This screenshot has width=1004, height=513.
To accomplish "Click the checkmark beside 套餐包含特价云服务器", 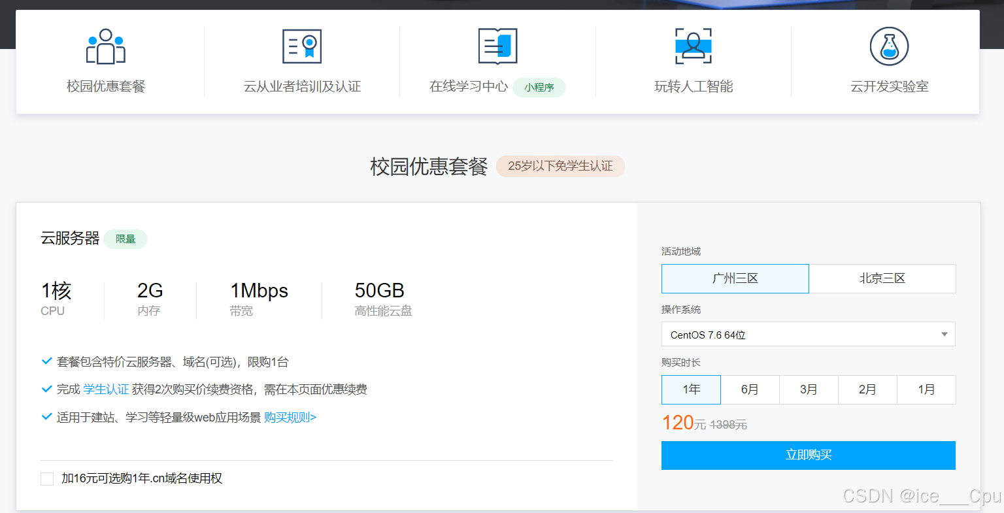I will 46,361.
